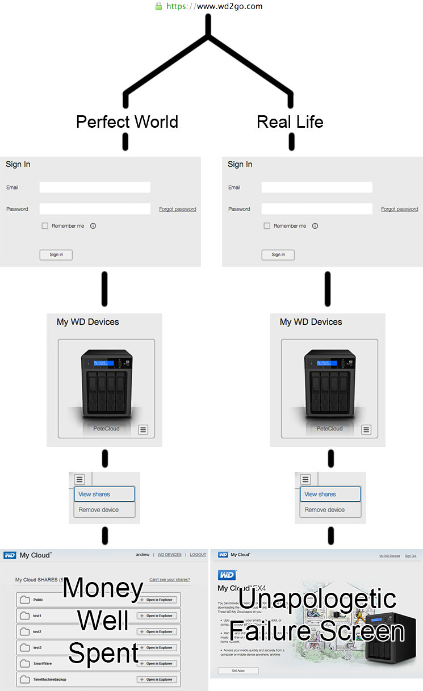Click the small WD logo in the failure screen header
The height and width of the screenshot is (691, 423).
(x=223, y=555)
